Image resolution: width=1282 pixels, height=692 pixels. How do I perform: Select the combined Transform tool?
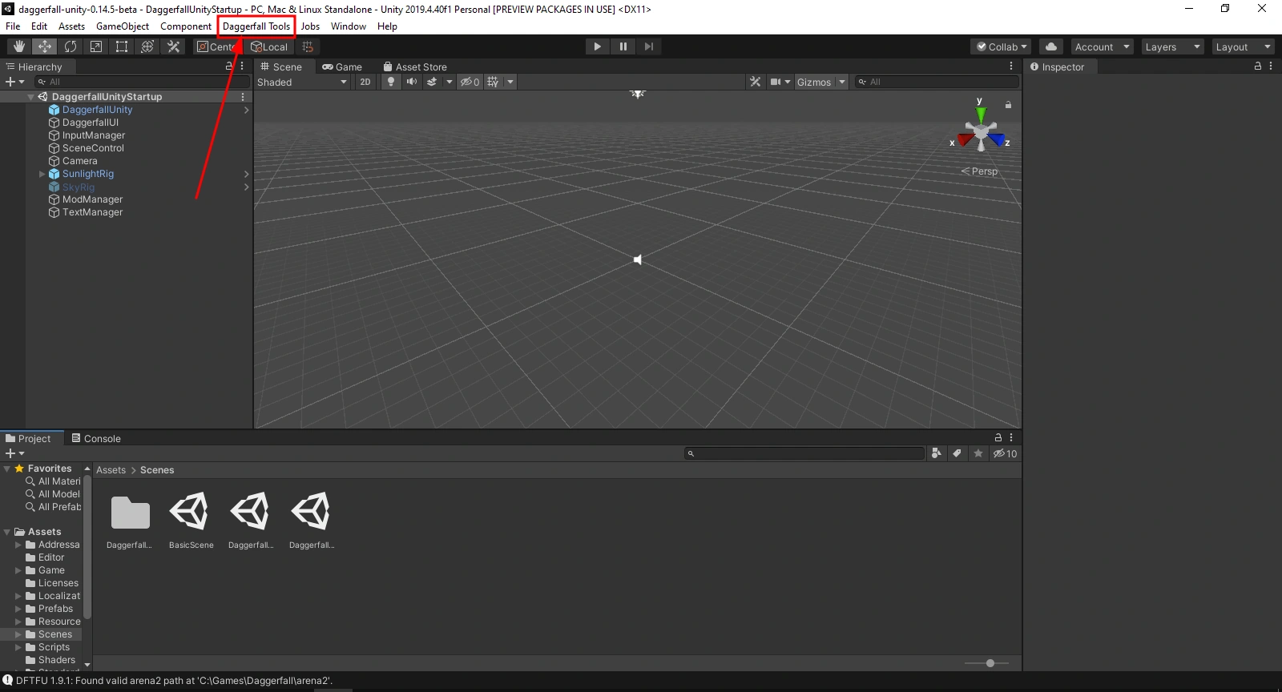(147, 46)
